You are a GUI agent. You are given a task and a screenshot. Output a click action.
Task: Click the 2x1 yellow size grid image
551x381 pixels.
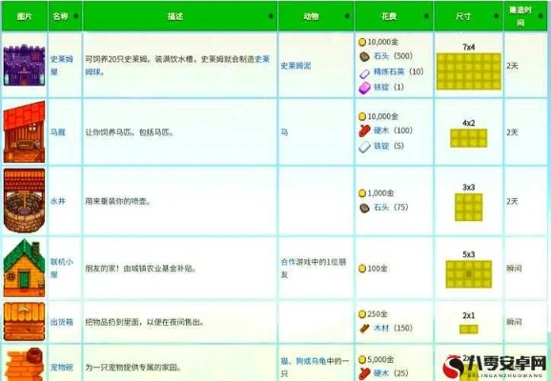[469, 329]
